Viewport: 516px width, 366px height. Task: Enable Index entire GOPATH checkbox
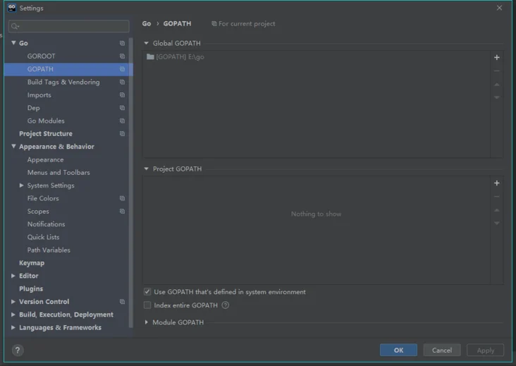pos(147,305)
